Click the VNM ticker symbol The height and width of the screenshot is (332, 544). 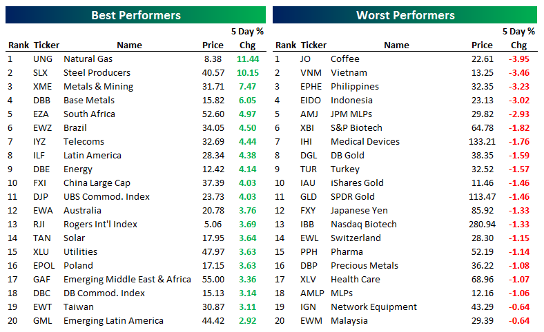pos(311,73)
